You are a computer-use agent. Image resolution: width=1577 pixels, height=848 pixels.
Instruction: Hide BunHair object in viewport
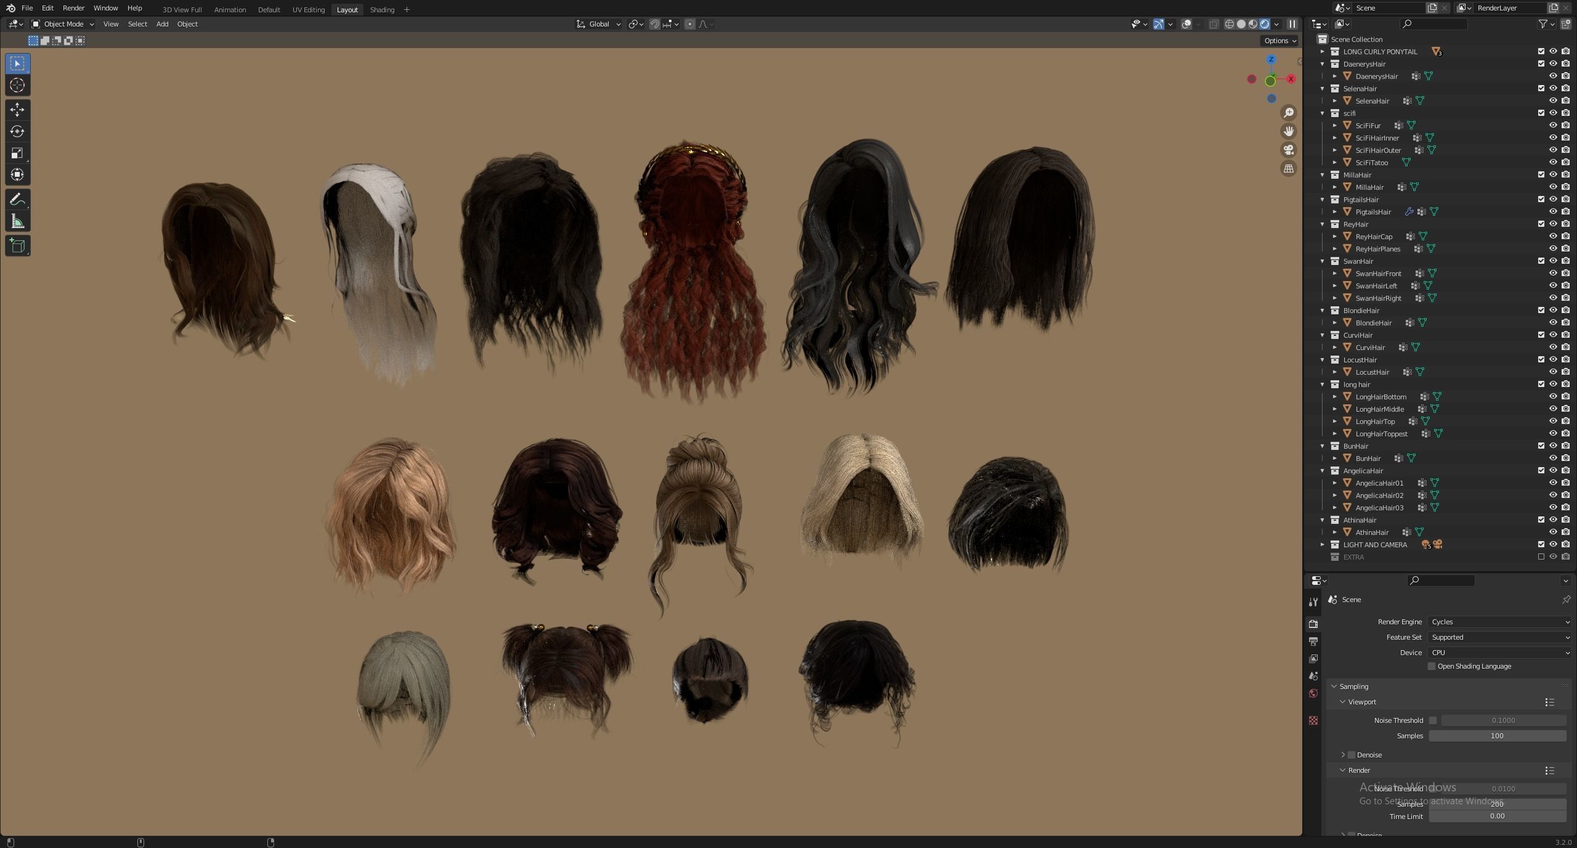[x=1554, y=459]
